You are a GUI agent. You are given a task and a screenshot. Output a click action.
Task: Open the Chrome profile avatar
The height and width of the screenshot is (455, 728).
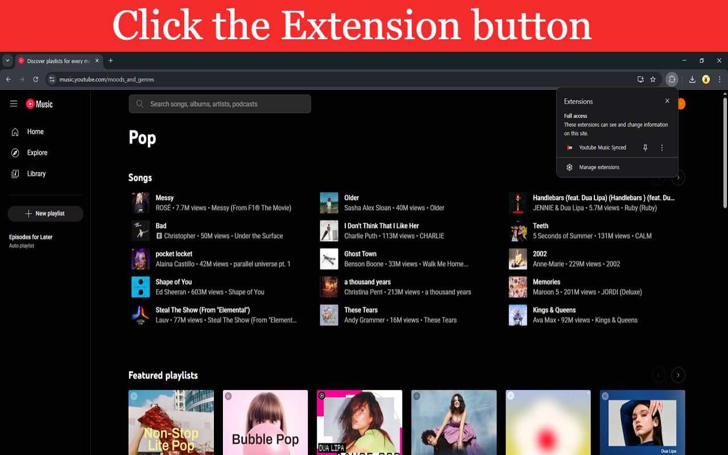click(x=706, y=79)
